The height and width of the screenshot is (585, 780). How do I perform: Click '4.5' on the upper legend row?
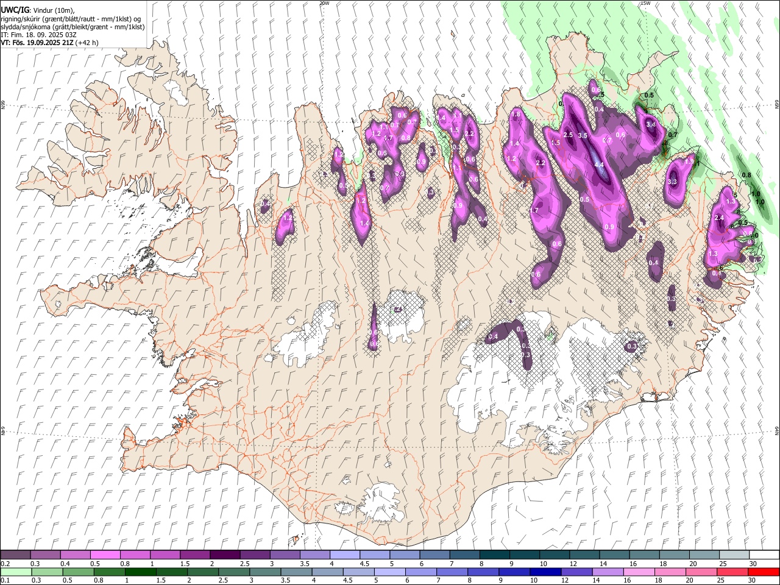pos(365,564)
